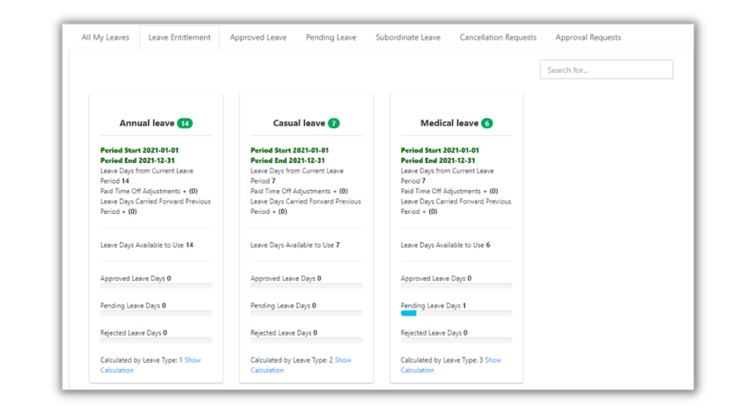Click Casual leave Rejected Leave Days bar
This screenshot has width=744, height=413.
click(306, 340)
